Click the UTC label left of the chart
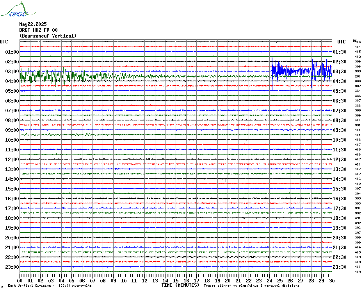This screenshot has width=363, height=291. [x=4, y=42]
